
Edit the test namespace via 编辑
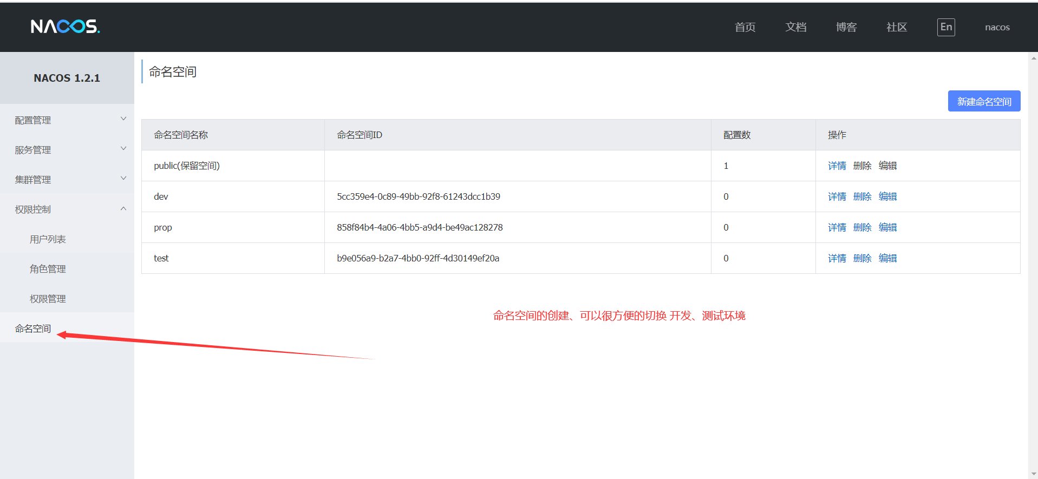pyautogui.click(x=887, y=258)
